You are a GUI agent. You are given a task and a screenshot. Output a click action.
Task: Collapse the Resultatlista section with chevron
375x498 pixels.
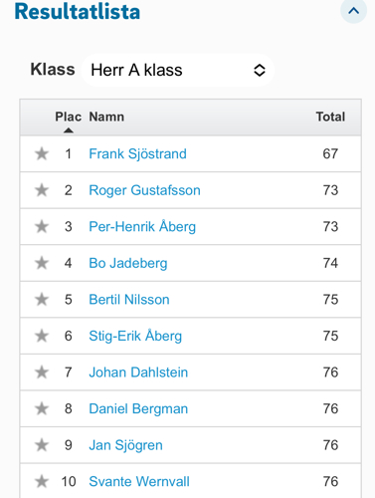pyautogui.click(x=353, y=11)
